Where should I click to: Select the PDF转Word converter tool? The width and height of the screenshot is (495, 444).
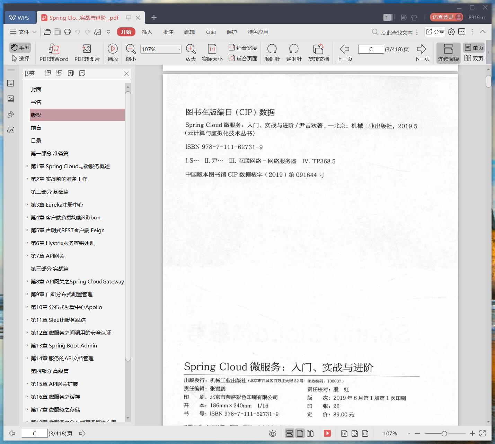pyautogui.click(x=54, y=53)
